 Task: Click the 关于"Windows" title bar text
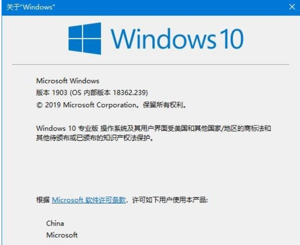[31, 7]
